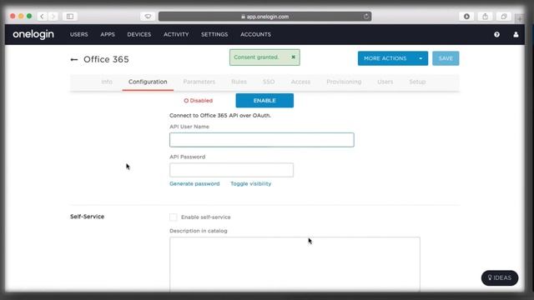Toggle the Safari sidebar button

(70, 17)
